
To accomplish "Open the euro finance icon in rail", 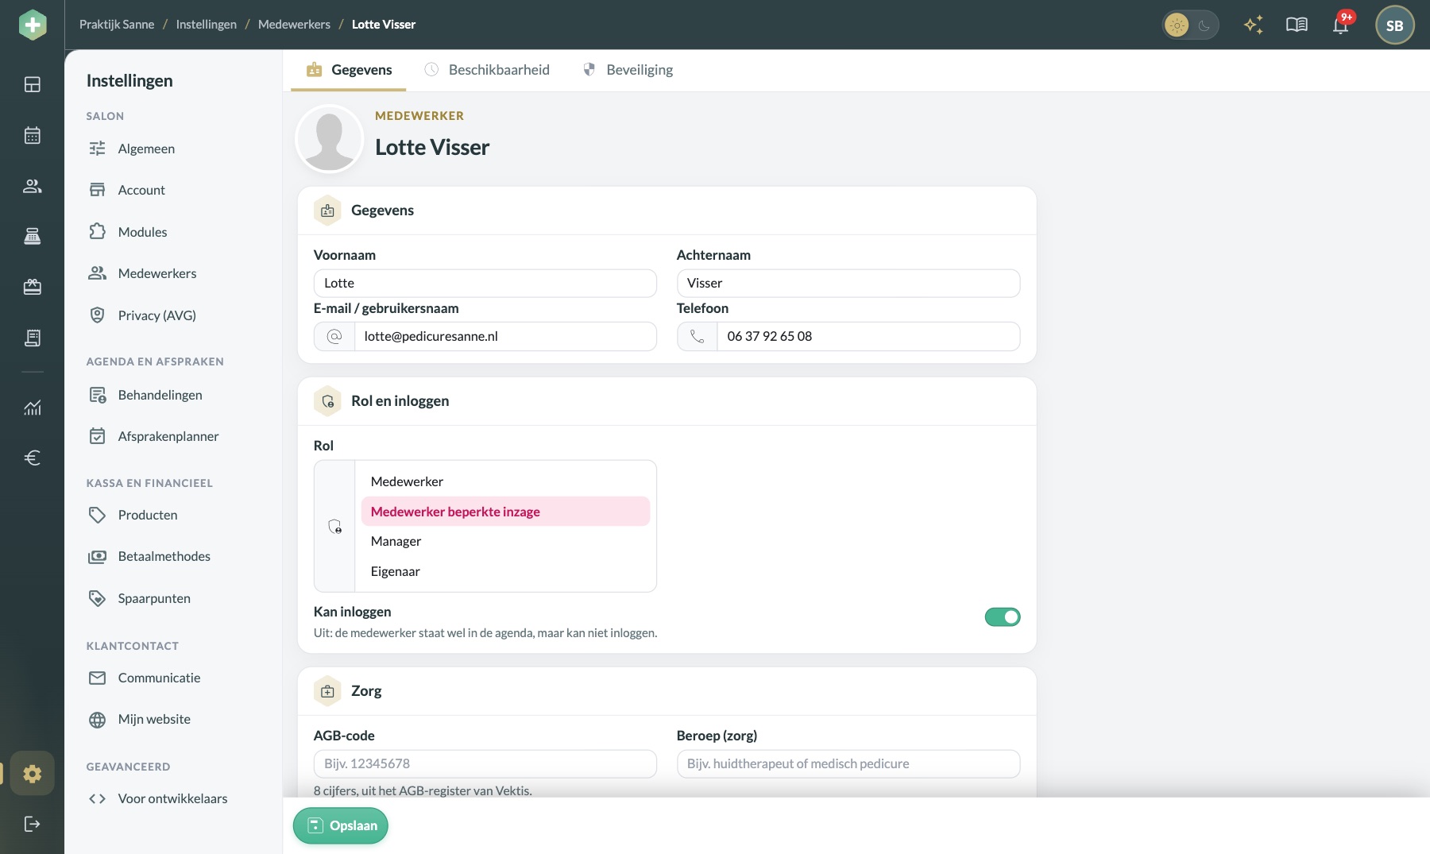I will pyautogui.click(x=32, y=458).
